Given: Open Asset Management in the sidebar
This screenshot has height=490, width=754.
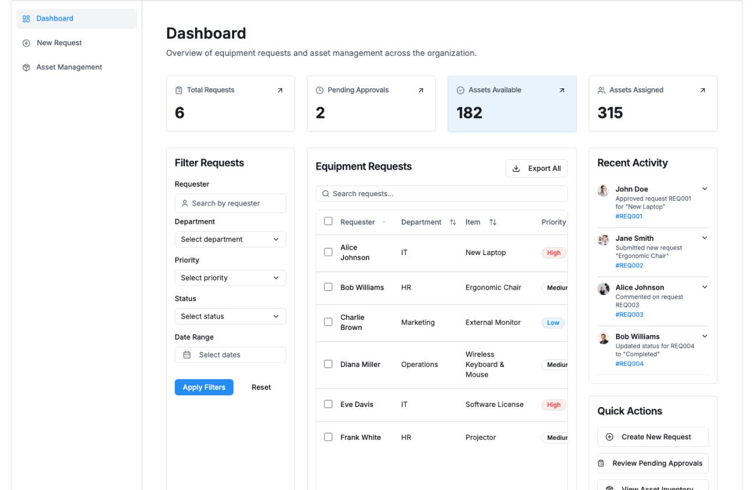Looking at the screenshot, I should 69,67.
